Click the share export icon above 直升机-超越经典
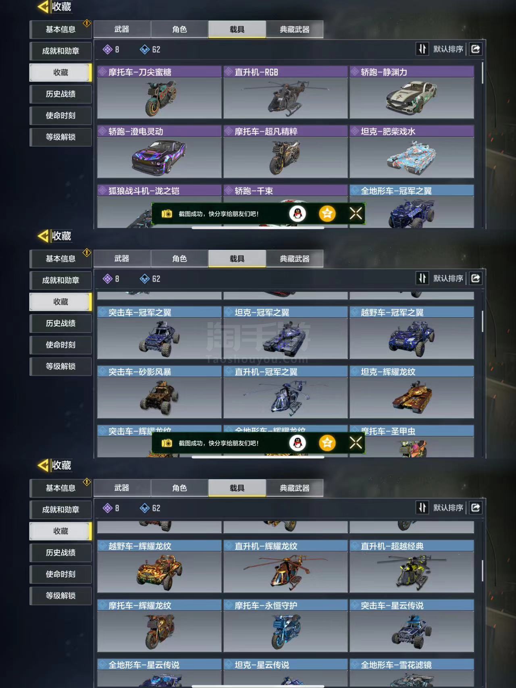Screen dimensions: 516x688 pos(476,508)
